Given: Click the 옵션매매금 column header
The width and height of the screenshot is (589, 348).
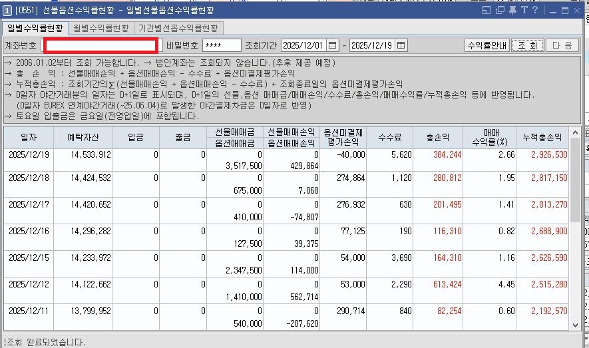Looking at the screenshot, I should [235, 143].
